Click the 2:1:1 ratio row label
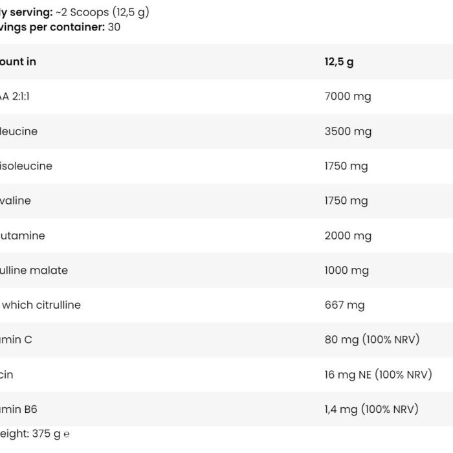This screenshot has width=453, height=453. [x=15, y=96]
